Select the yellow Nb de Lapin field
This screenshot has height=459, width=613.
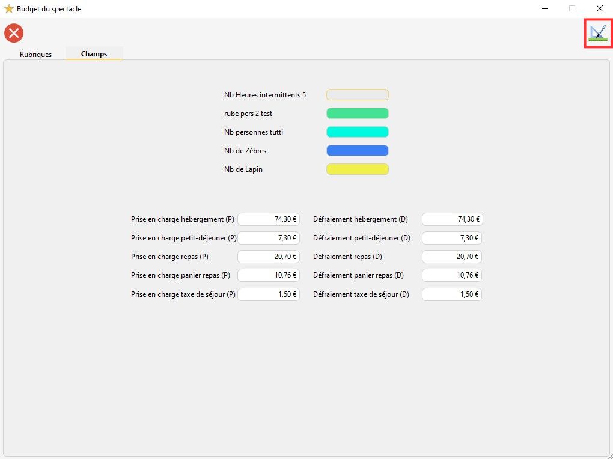[x=357, y=169]
